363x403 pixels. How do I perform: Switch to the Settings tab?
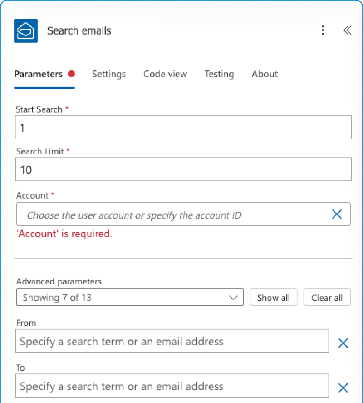coord(109,74)
